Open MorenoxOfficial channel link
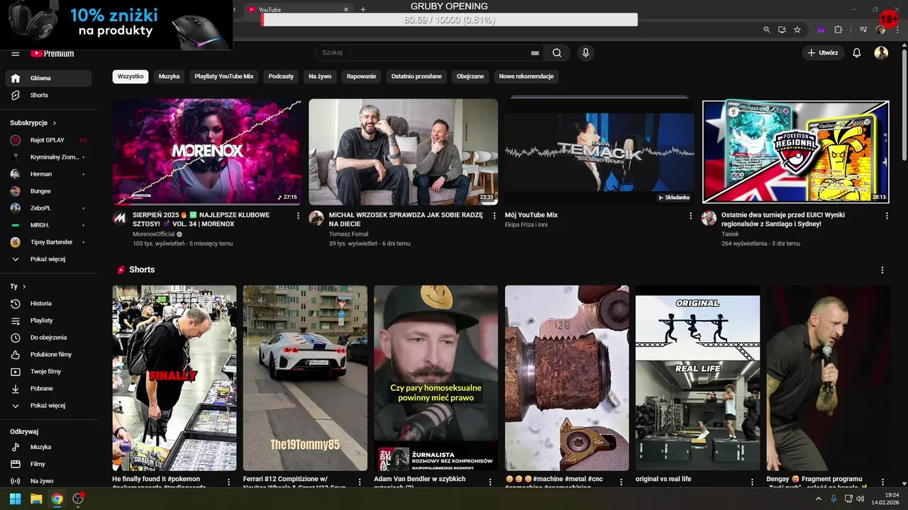This screenshot has height=510, width=908. (x=153, y=234)
